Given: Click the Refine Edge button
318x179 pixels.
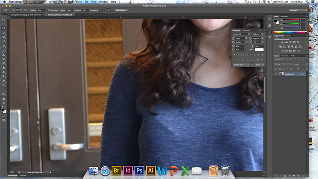Looking at the screenshot, I should coord(121,10).
